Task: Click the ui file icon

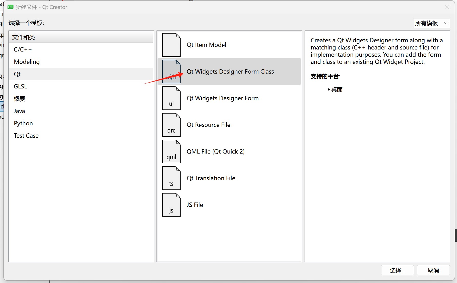Action: (x=171, y=98)
